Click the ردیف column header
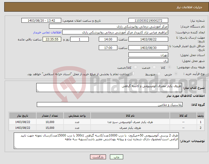Screen dimensions: 209x164 pos(201,116)
